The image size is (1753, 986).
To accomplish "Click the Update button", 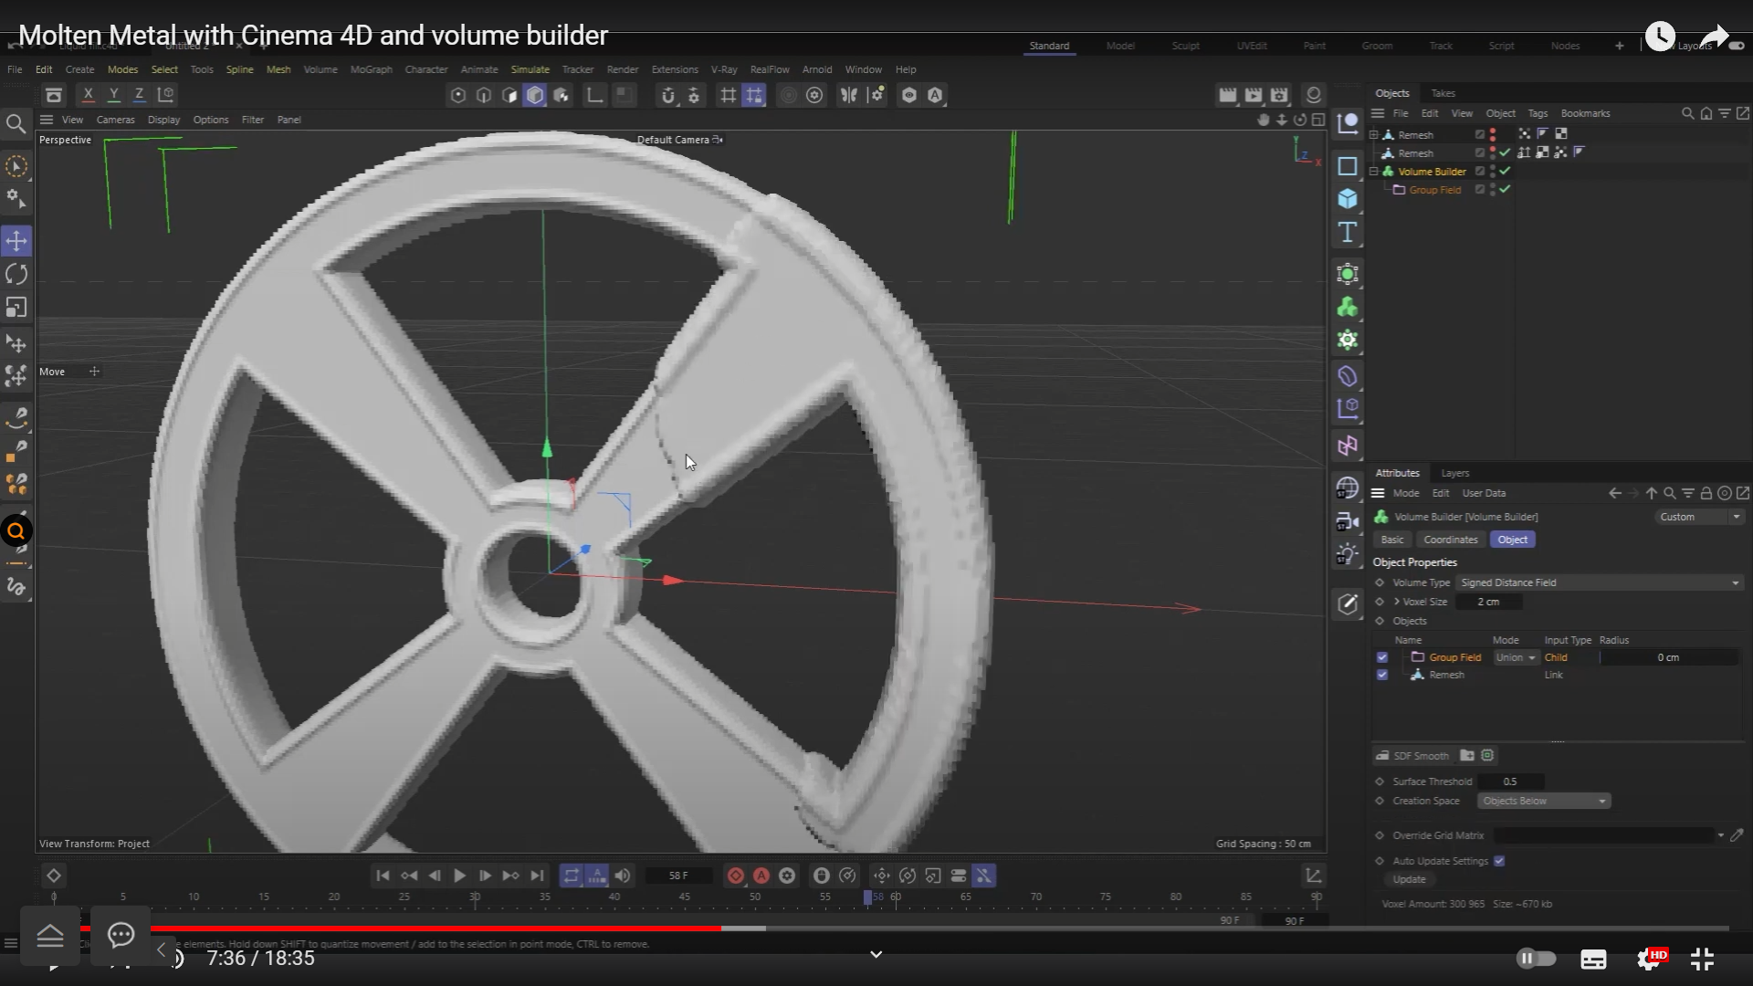I will pyautogui.click(x=1409, y=879).
